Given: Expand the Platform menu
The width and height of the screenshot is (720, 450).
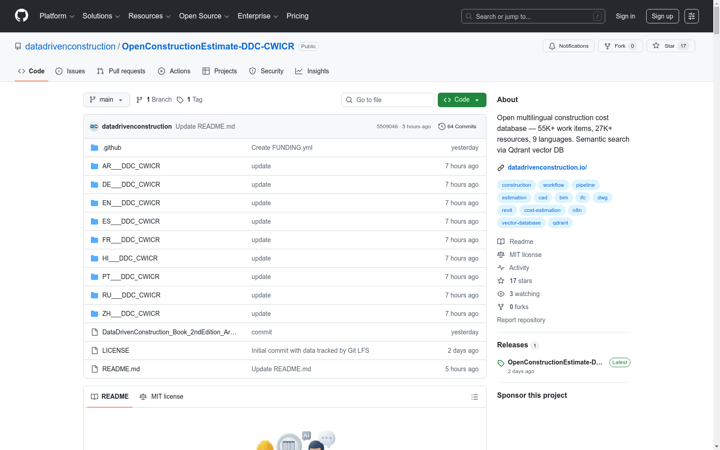Looking at the screenshot, I should click(57, 16).
